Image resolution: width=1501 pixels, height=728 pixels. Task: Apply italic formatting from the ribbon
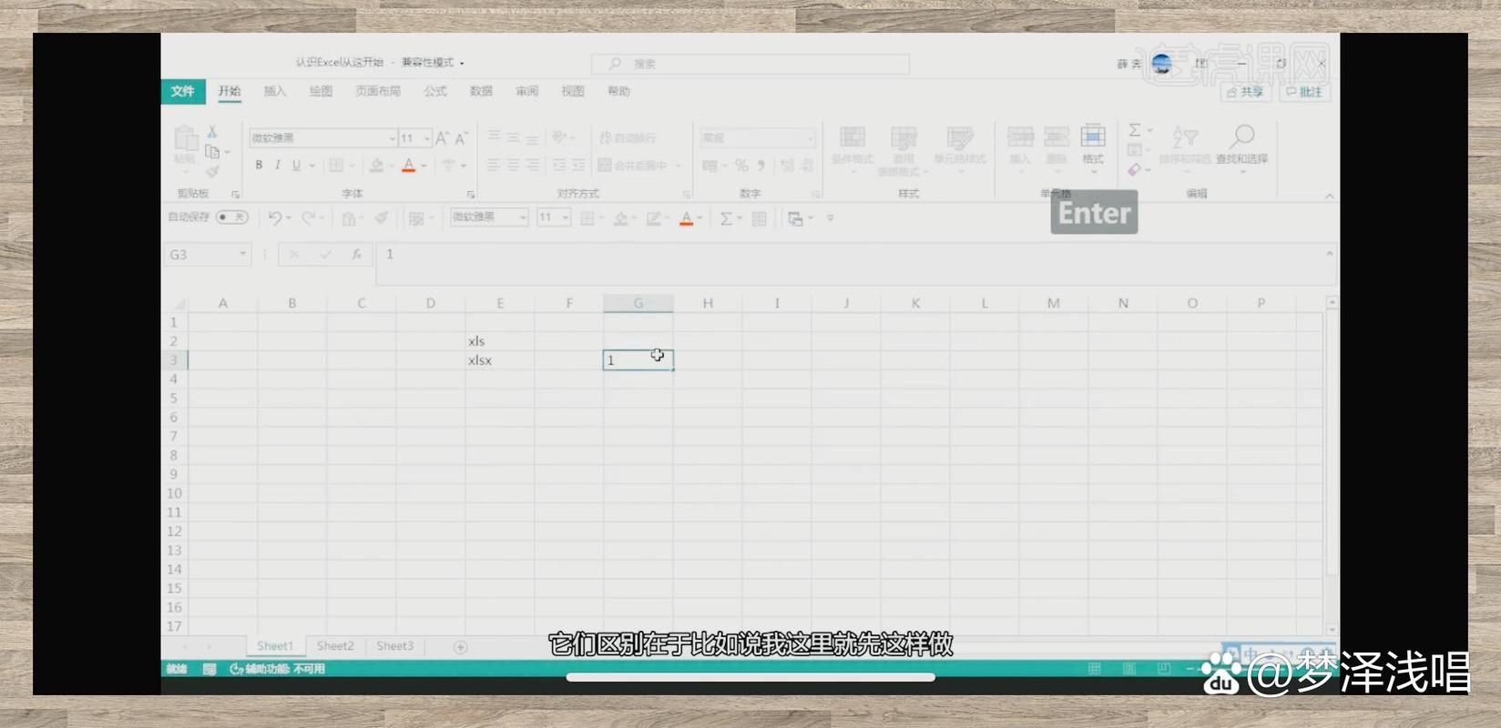tap(277, 165)
